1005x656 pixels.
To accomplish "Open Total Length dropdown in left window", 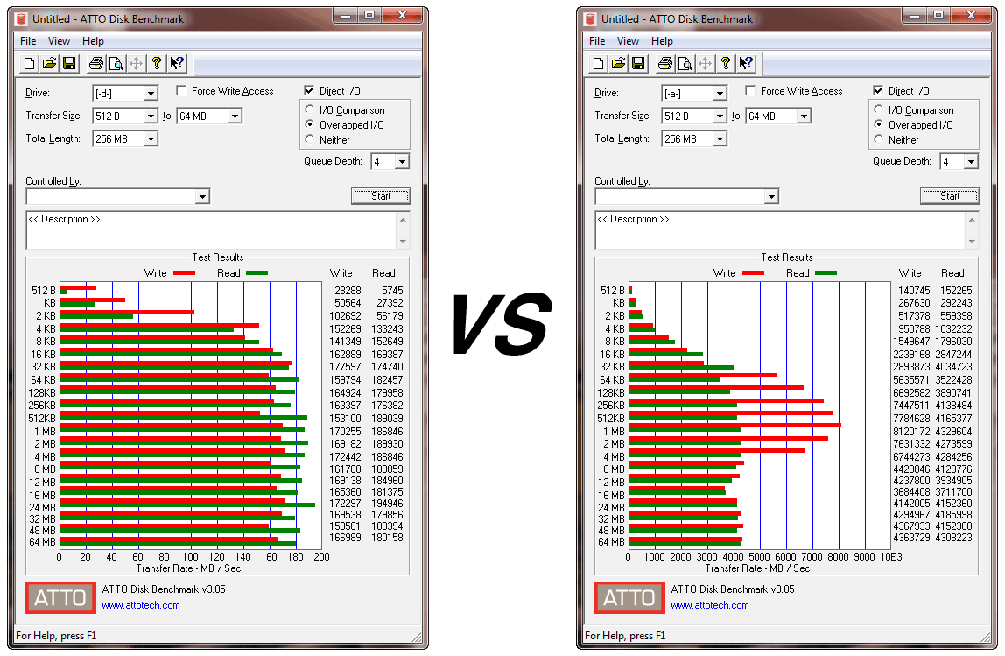I will click(x=151, y=138).
